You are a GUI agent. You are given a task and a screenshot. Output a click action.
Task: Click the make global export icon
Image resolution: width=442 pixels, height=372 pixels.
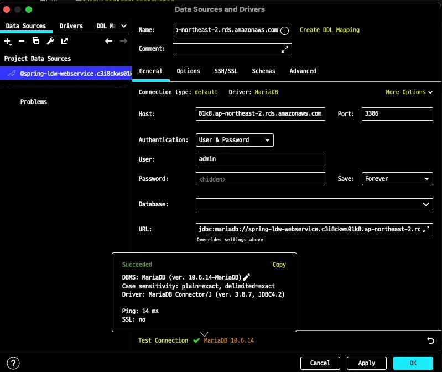coord(65,41)
